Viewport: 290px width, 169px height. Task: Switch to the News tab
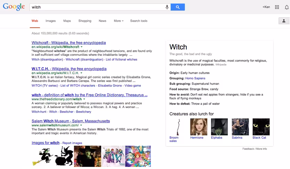click(x=103, y=21)
